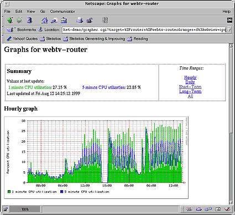Follow the Long-Term time range link
Viewport: 235px width, 215px height.
pyautogui.click(x=190, y=91)
